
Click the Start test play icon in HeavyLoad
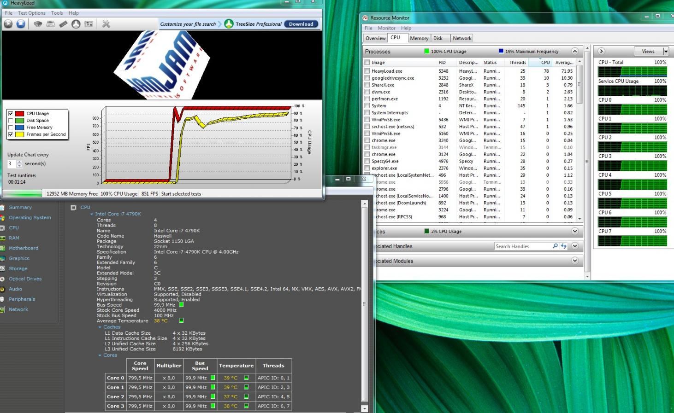click(8, 24)
